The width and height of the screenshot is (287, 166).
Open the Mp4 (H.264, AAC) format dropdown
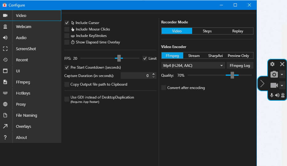[x=193, y=66]
